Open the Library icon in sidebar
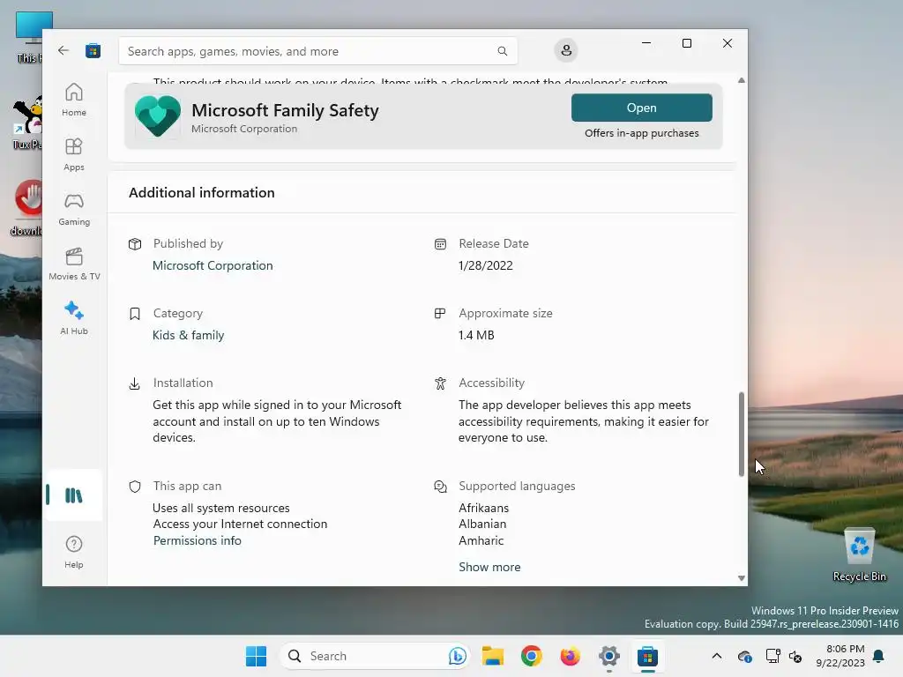The height and width of the screenshot is (677, 903). [74, 495]
